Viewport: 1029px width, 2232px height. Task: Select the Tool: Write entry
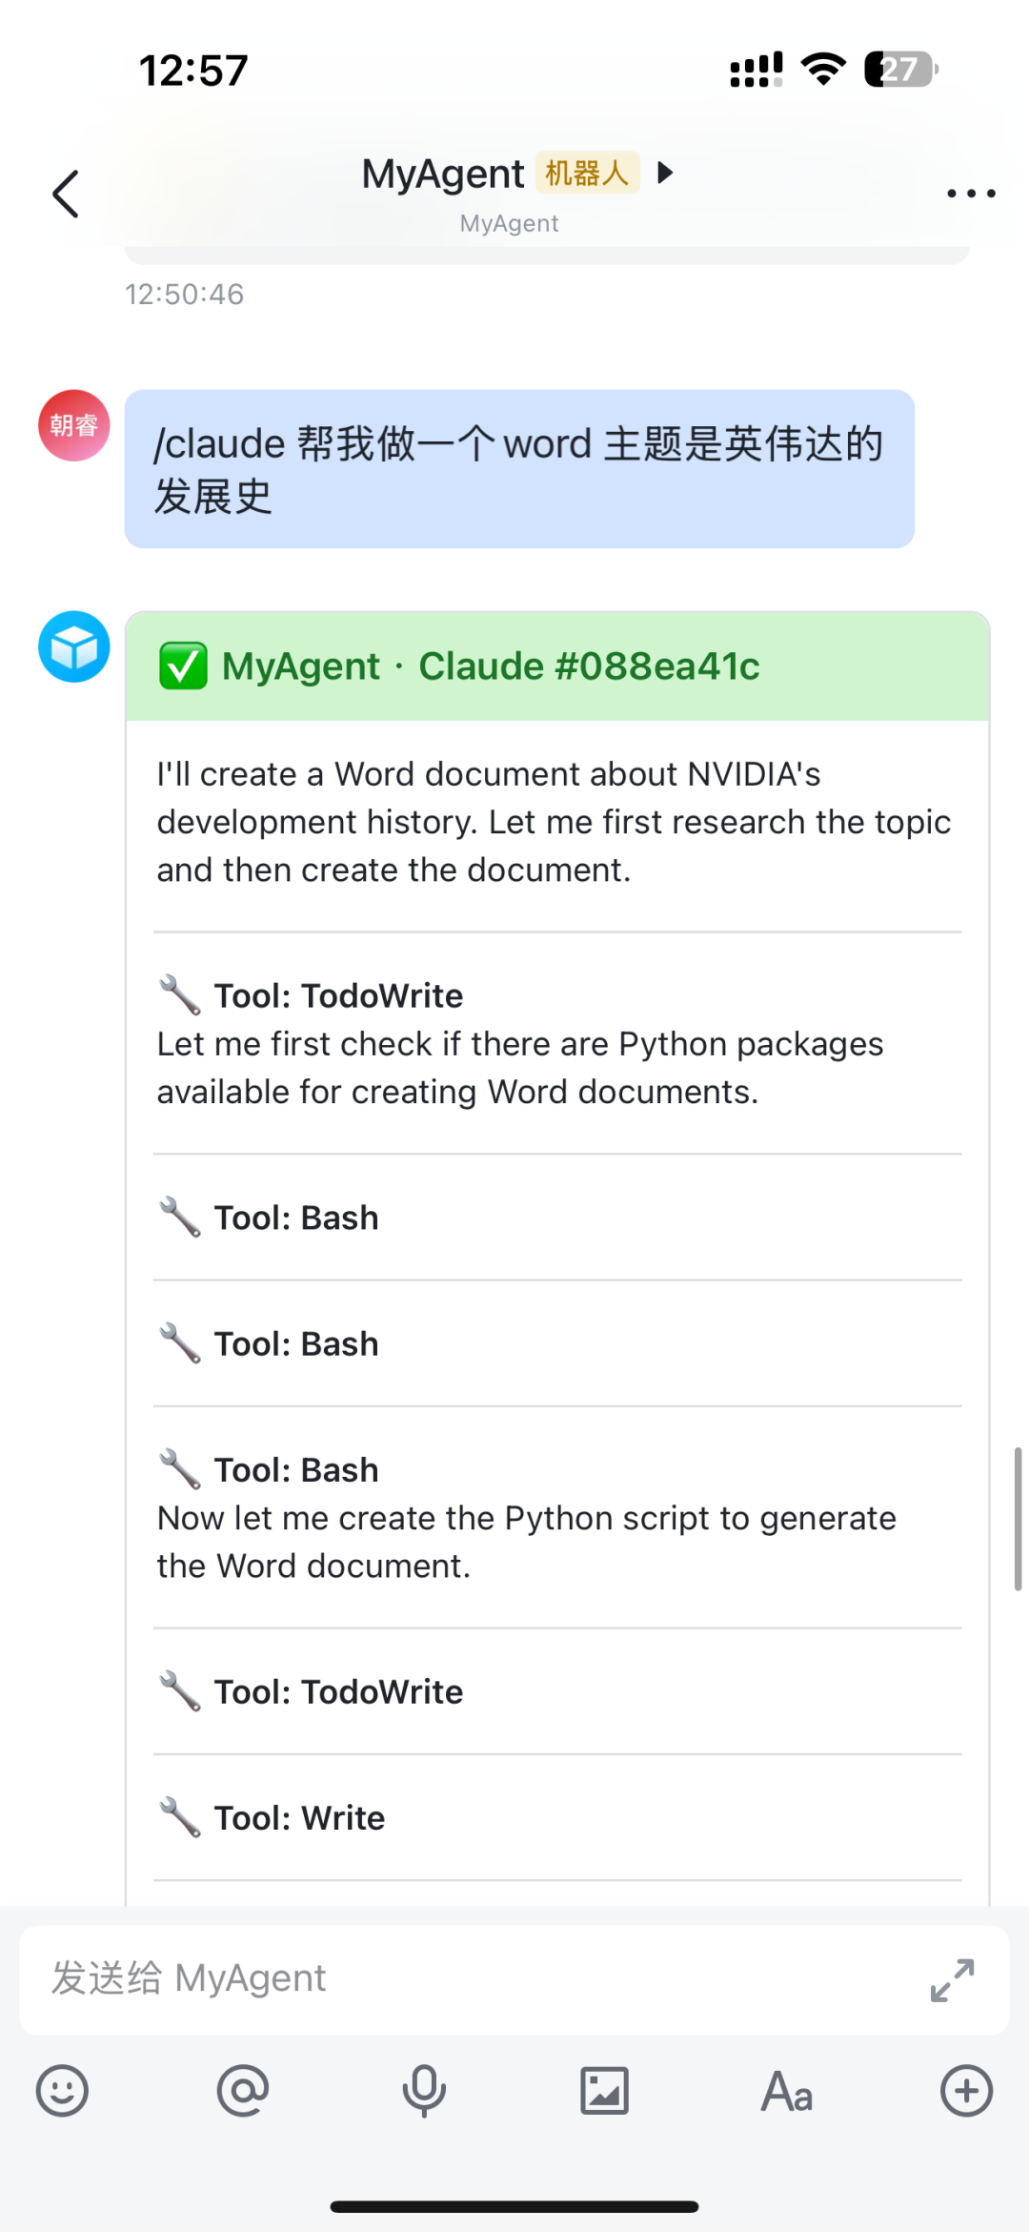coord(299,1818)
